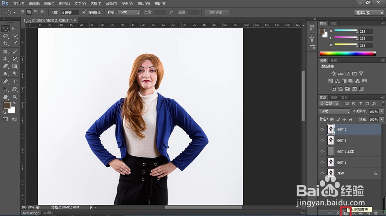Select the Elliptical Marquee tool

(5, 29)
